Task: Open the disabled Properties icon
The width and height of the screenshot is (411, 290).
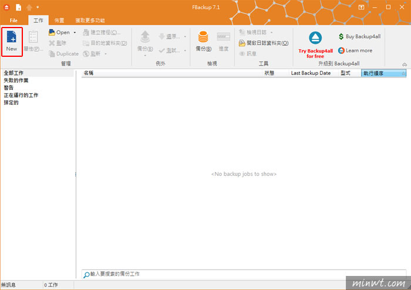Action: (33, 37)
